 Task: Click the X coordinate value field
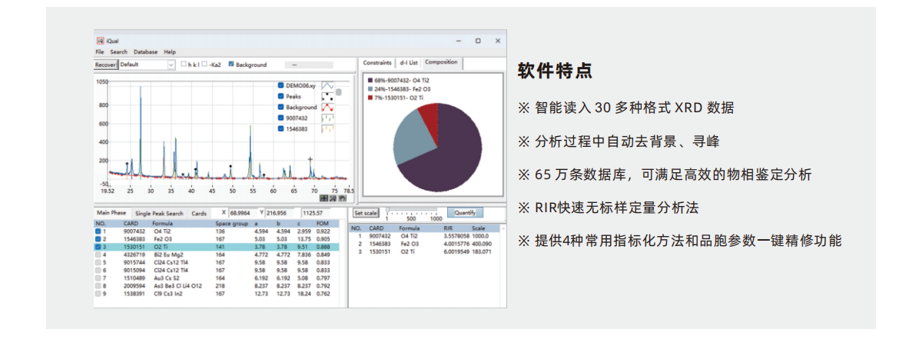[244, 212]
